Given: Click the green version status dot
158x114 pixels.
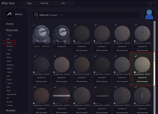Looking at the screenshot, I should pos(151,5).
